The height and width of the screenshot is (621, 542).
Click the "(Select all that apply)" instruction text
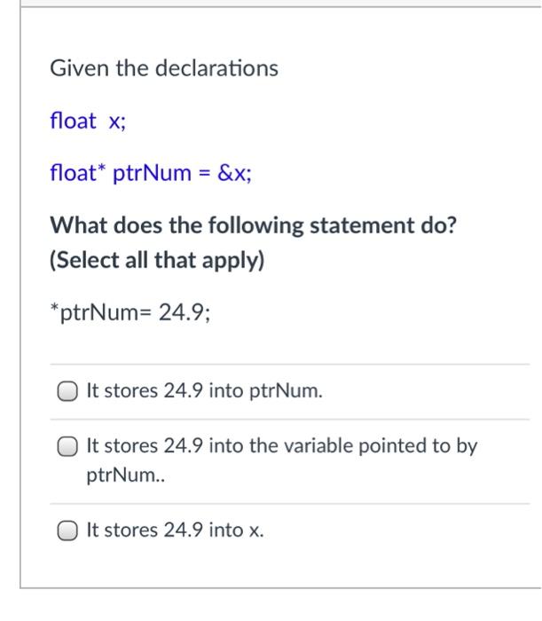coord(157,261)
